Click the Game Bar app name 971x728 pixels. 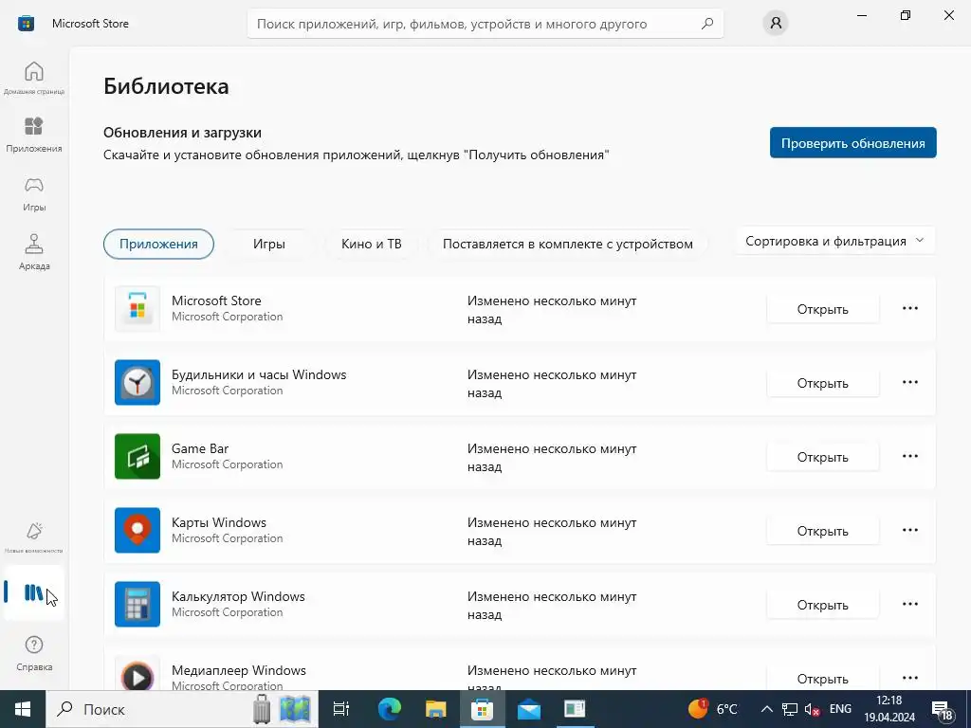click(200, 448)
